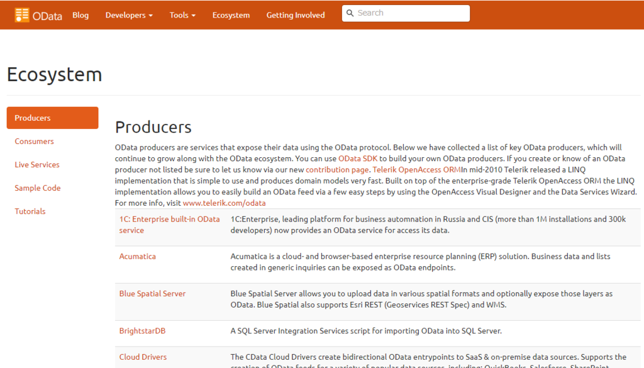Viewport: 644px width, 368px height.
Task: Click the OData logo icon
Action: pos(22,15)
